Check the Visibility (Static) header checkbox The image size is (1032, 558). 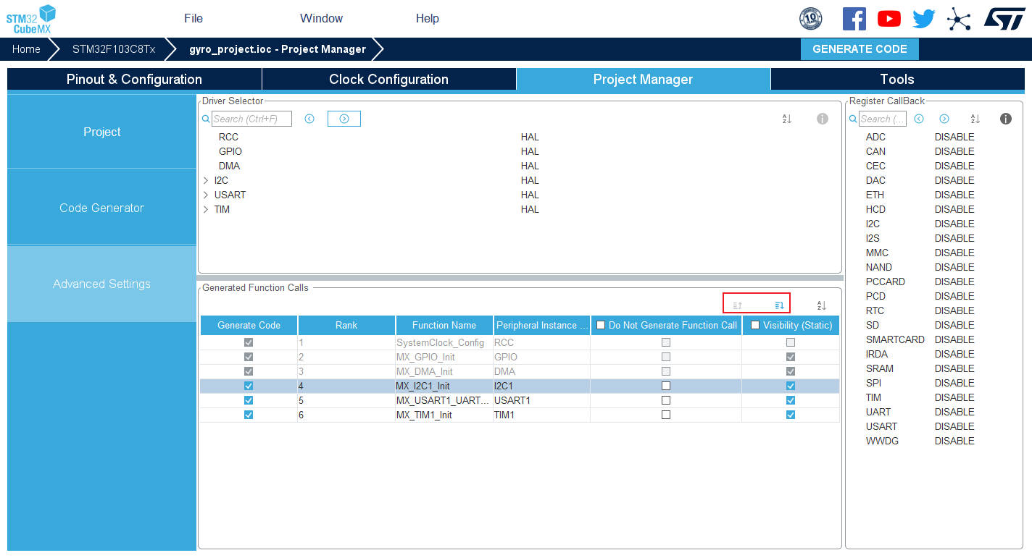[755, 326]
